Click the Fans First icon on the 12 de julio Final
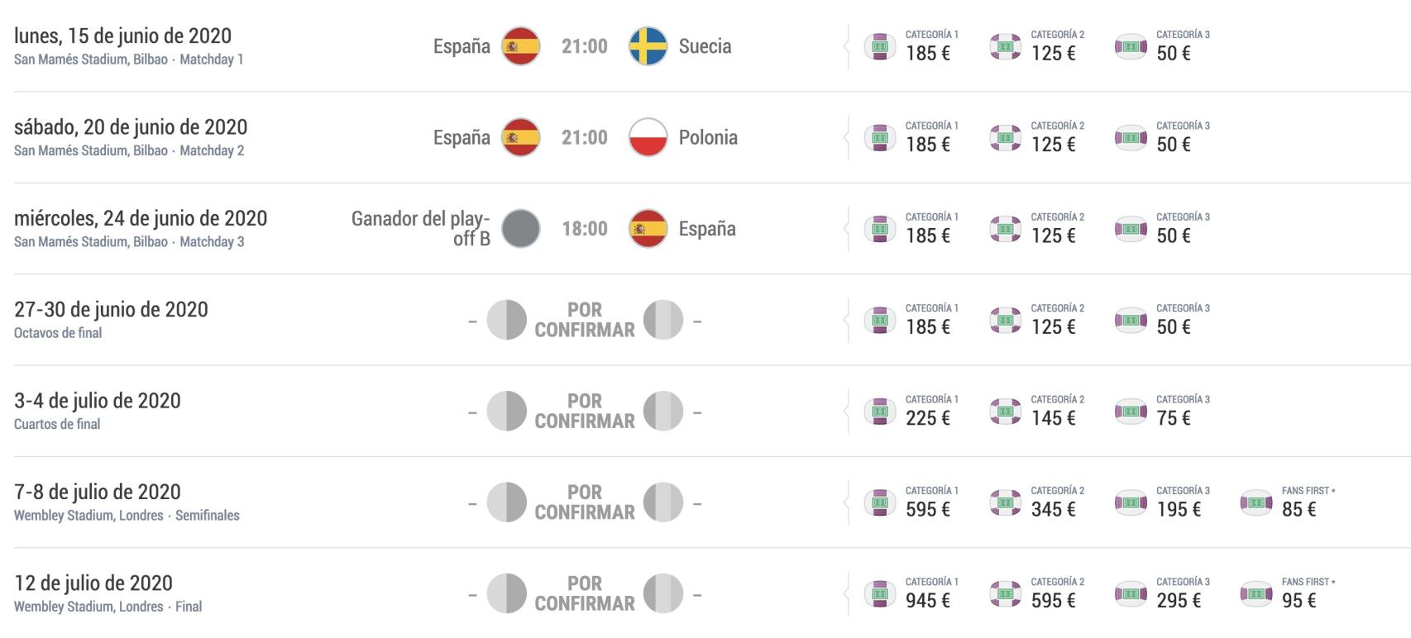This screenshot has width=1411, height=638. tap(1257, 593)
